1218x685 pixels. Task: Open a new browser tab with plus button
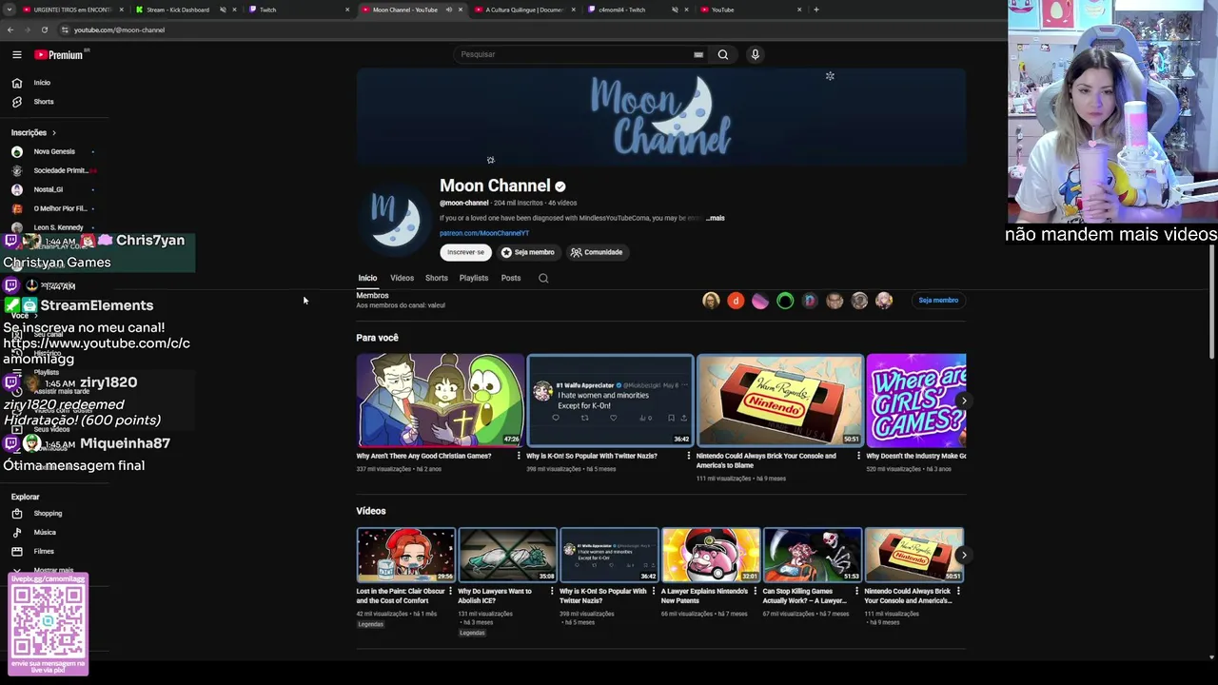pyautogui.click(x=815, y=10)
